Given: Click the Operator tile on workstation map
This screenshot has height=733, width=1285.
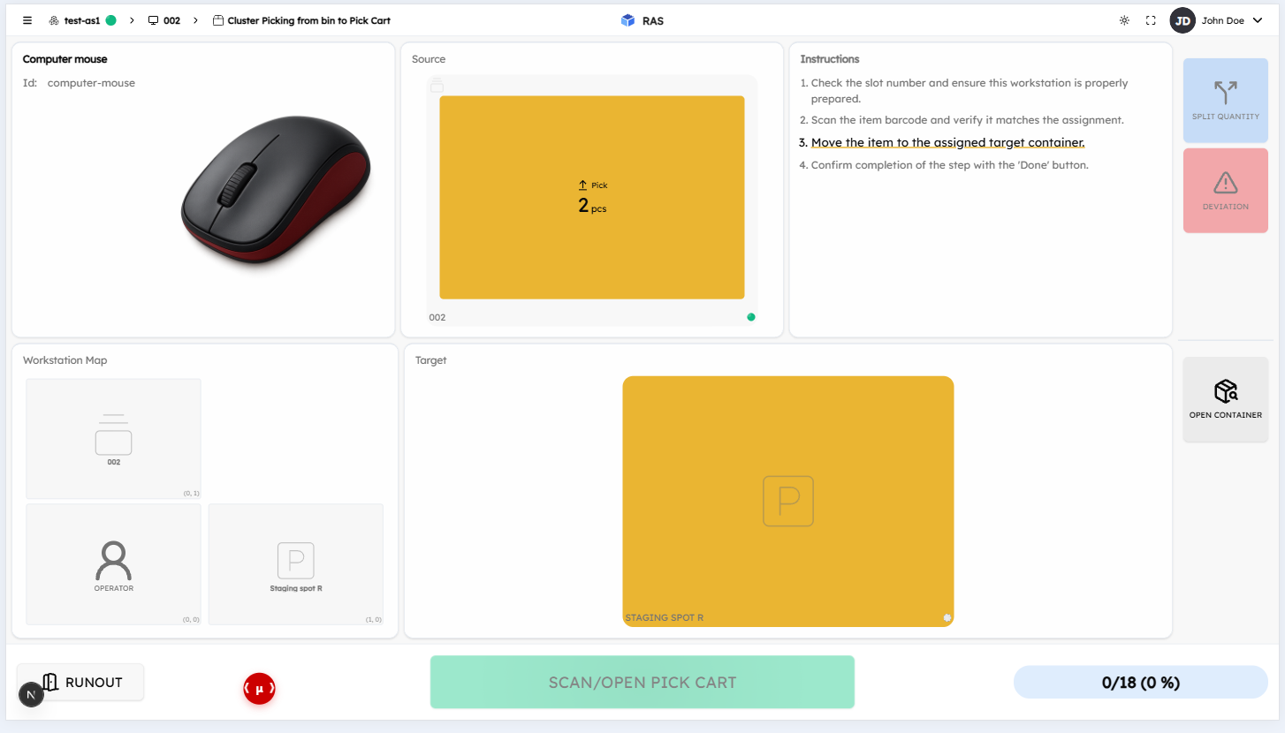Looking at the screenshot, I should click(114, 564).
